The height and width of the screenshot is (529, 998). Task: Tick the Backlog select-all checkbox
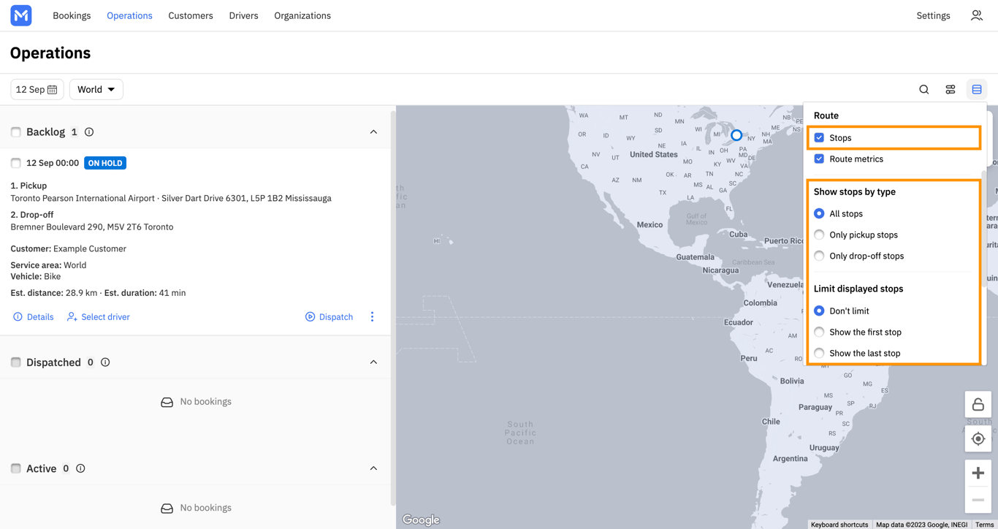tap(16, 132)
